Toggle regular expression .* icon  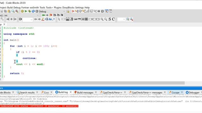point(54,19)
